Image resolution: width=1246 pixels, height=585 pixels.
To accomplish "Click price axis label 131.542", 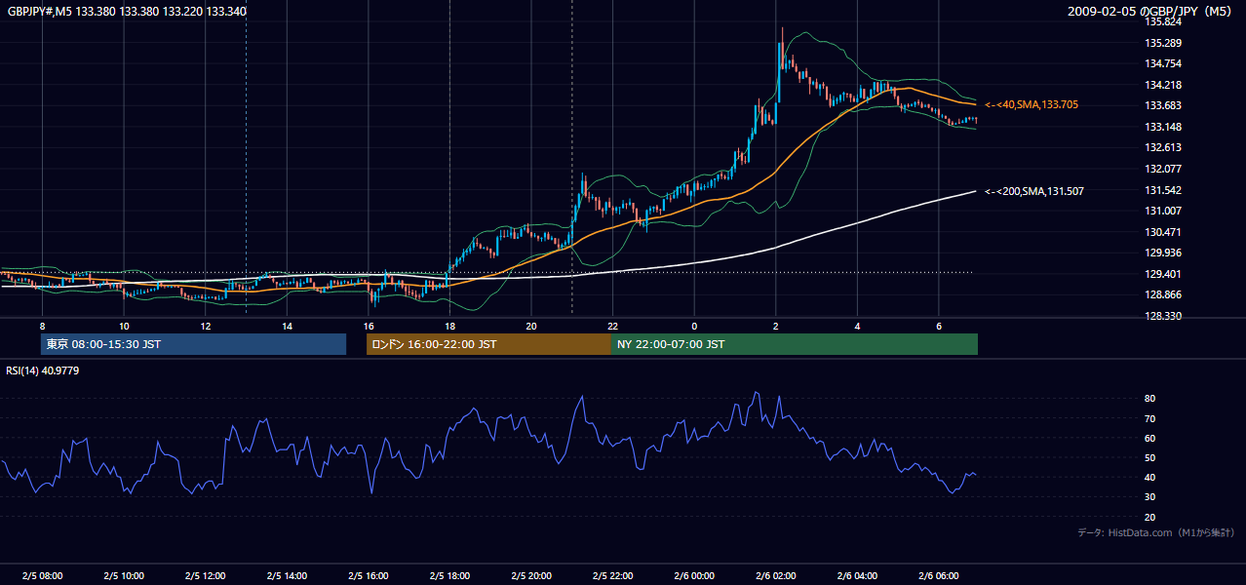I will click(1161, 190).
